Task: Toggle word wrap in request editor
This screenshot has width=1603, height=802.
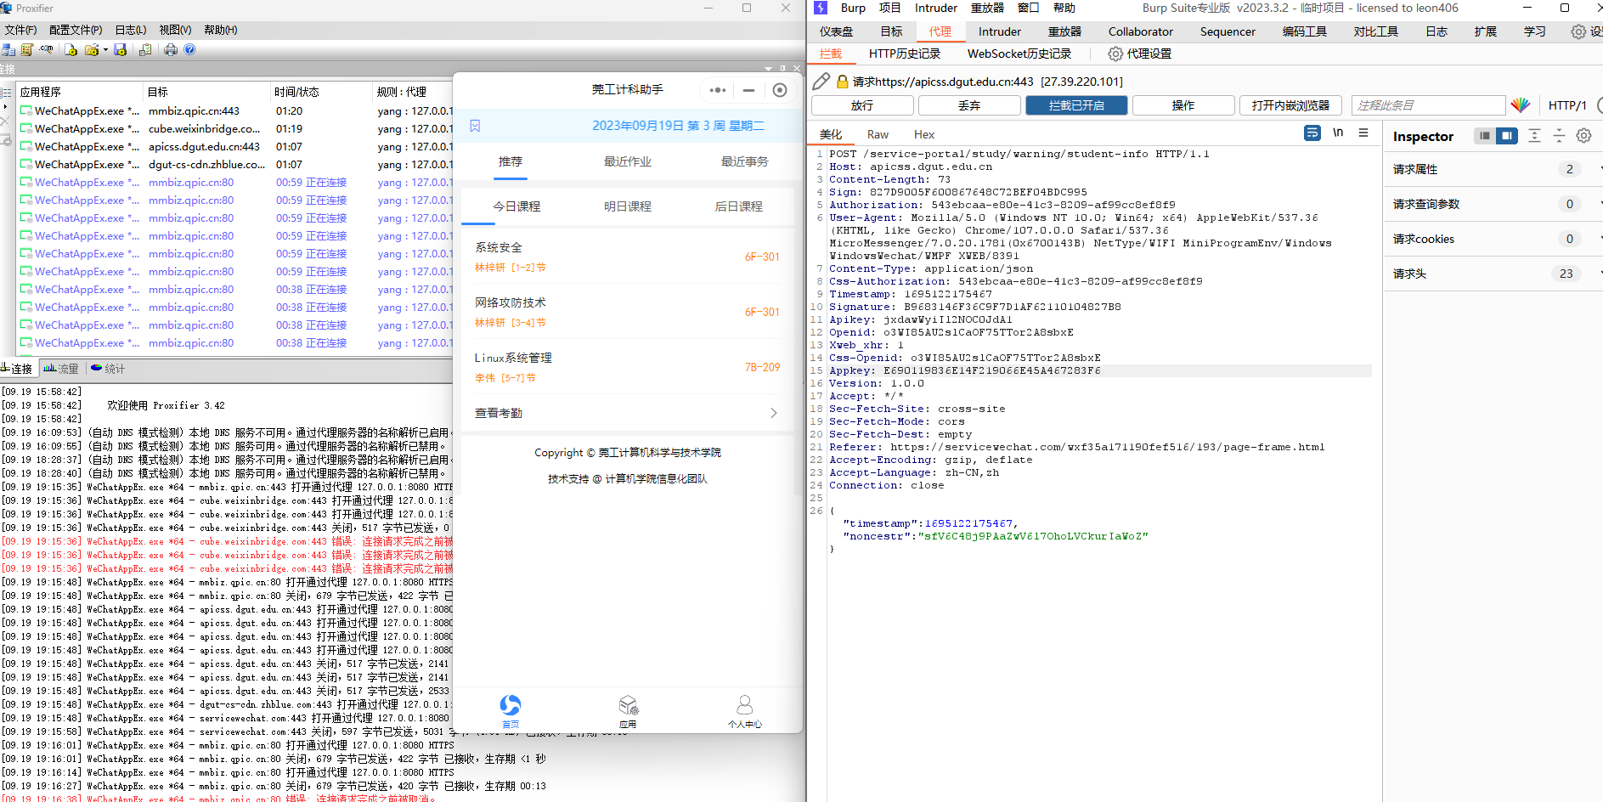Action: [x=1312, y=133]
